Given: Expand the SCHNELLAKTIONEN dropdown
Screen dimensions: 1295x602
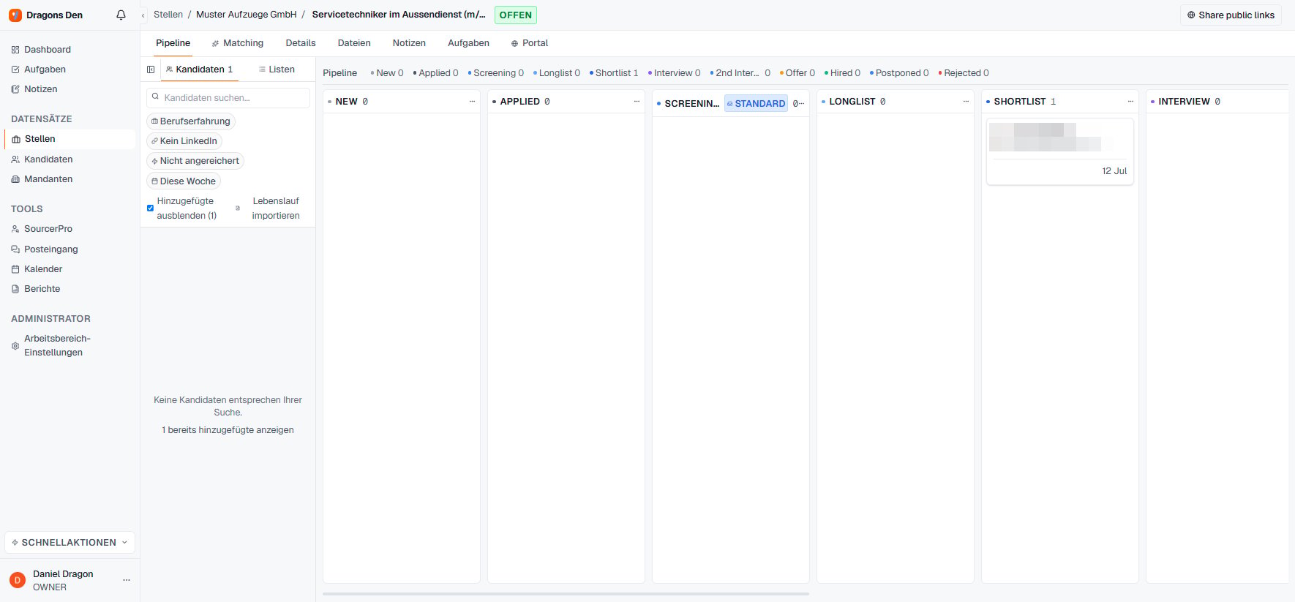Looking at the screenshot, I should 70,543.
